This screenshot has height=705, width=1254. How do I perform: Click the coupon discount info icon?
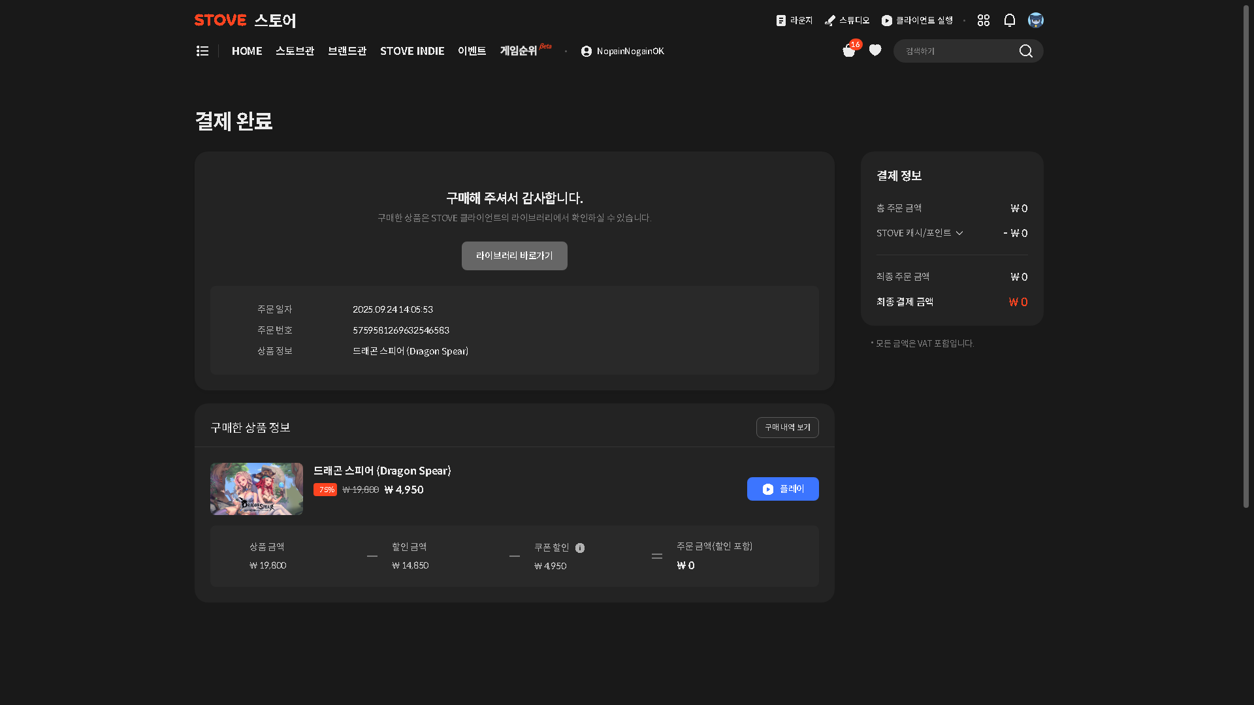(580, 548)
